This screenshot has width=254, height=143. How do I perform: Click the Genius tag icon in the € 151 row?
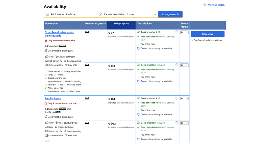click(138, 114)
